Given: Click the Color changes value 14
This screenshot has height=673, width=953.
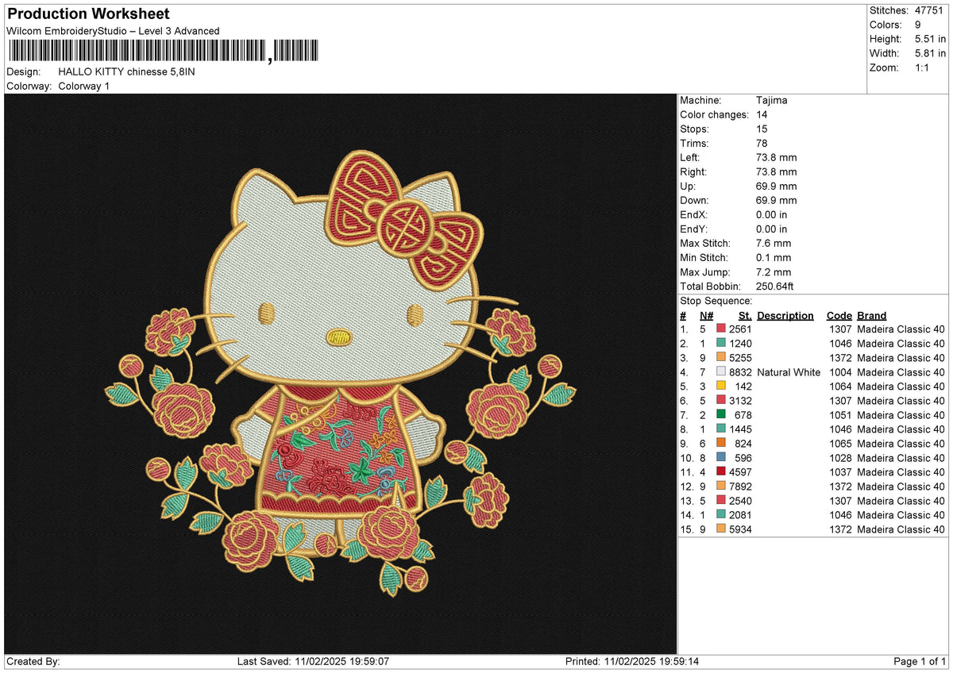Looking at the screenshot, I should click(762, 115).
